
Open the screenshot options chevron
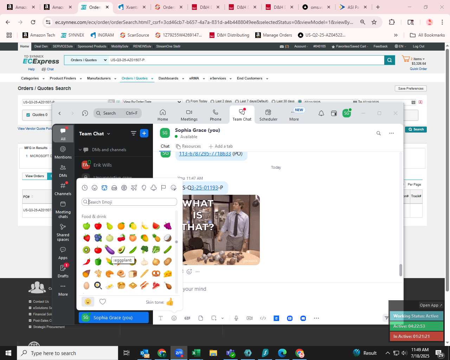(x=223, y=318)
